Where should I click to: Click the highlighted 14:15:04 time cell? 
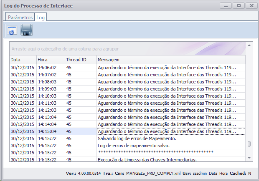[51, 131]
